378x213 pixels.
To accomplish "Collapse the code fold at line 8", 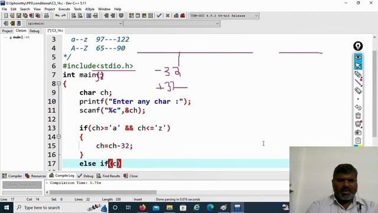I will [x=58, y=83].
